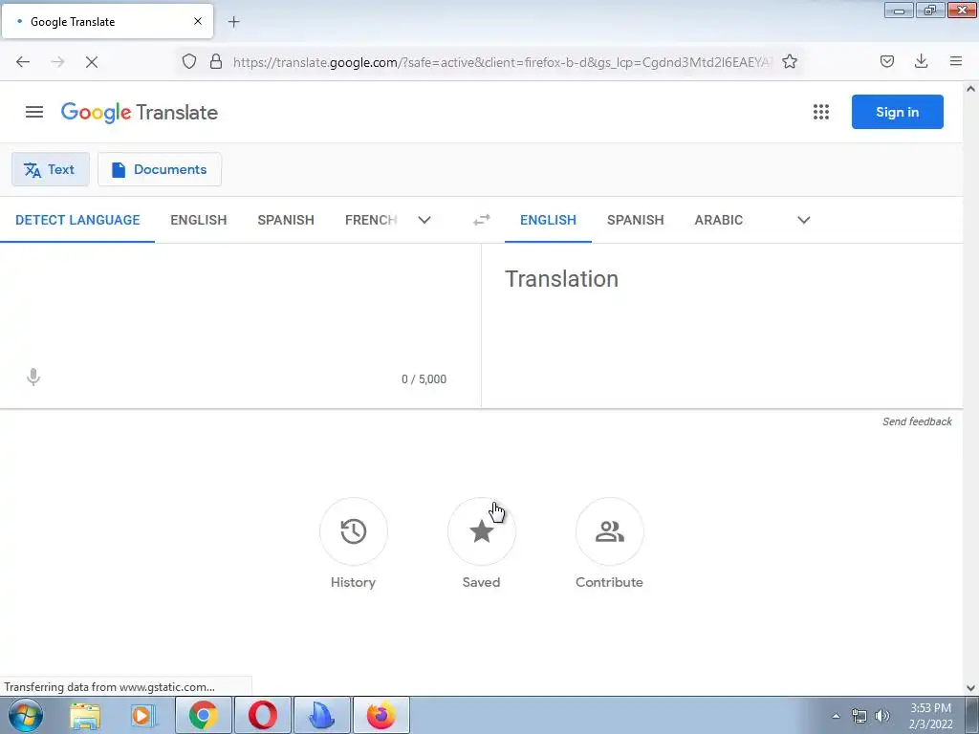
Task: Choose French as source language
Action: click(371, 220)
